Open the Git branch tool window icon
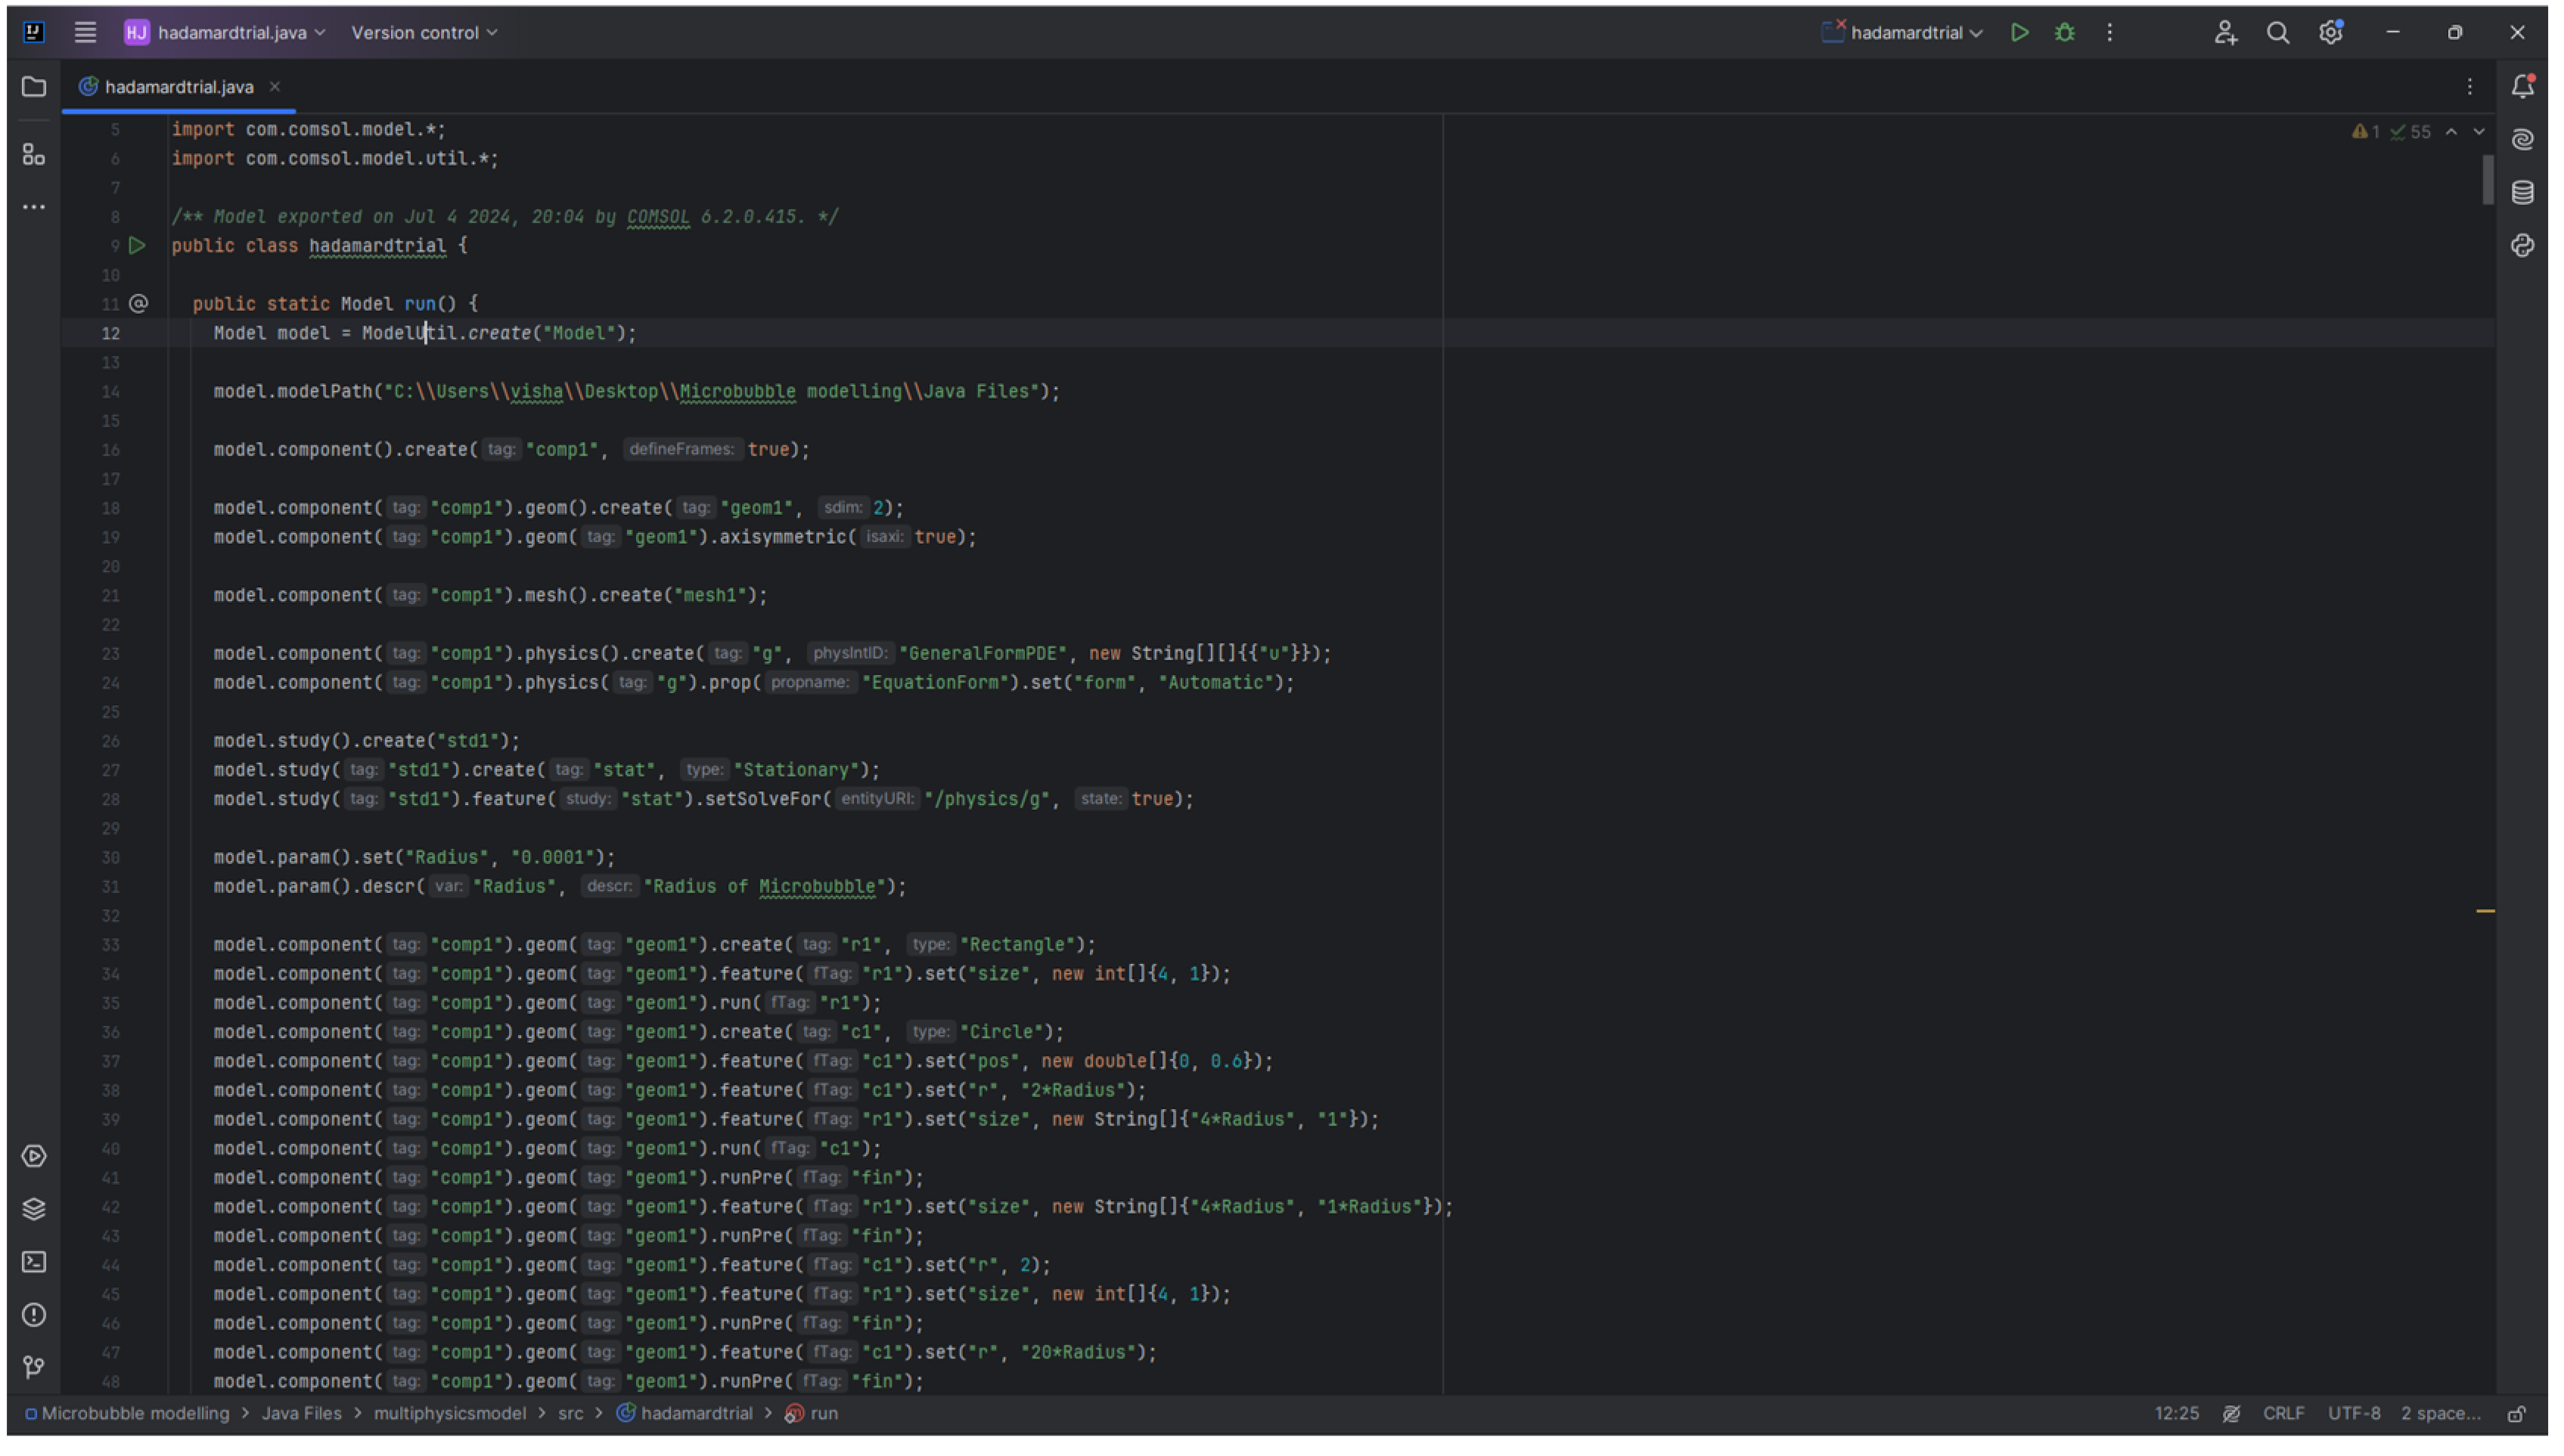The image size is (2564, 1456). coord(34,1366)
